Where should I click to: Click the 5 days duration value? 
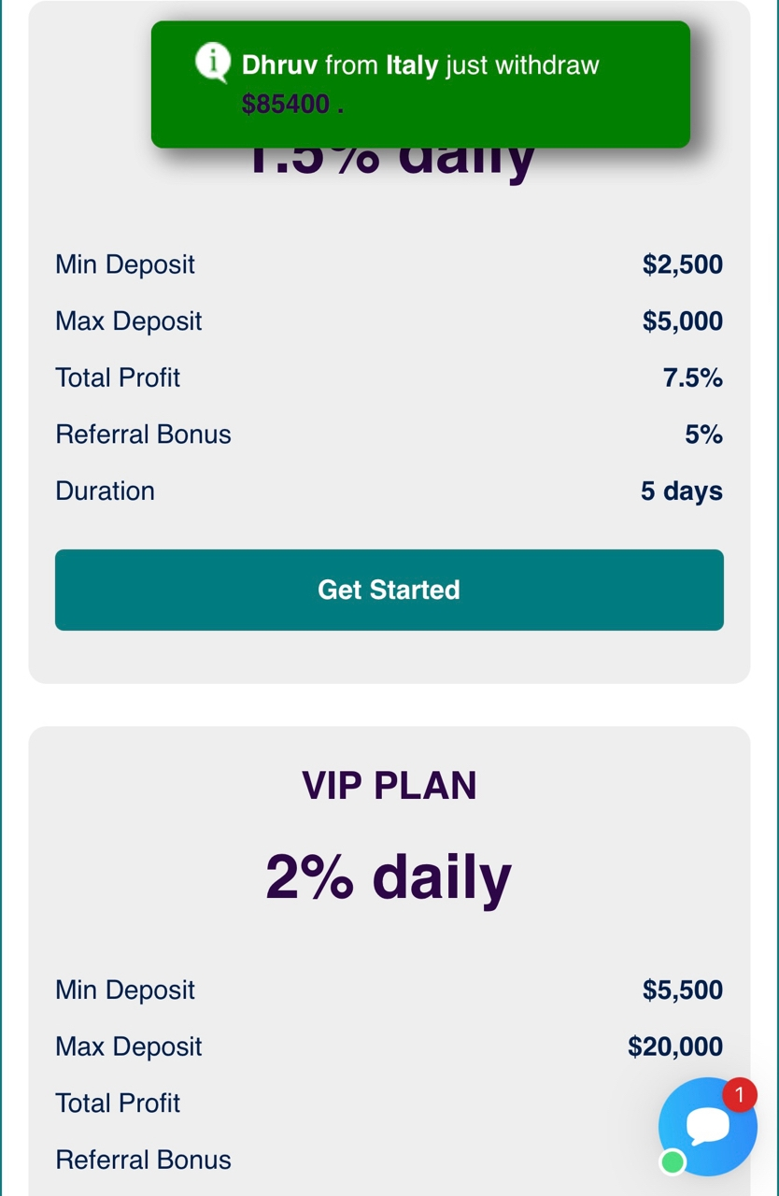[x=681, y=491]
